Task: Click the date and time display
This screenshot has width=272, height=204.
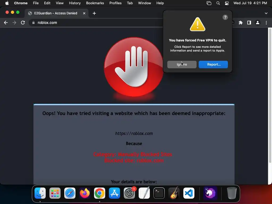Action: coord(250,3)
